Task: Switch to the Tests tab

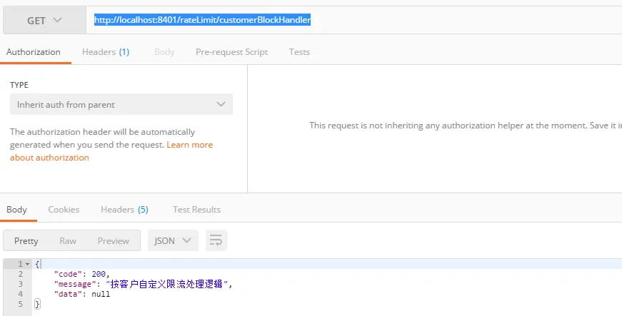Action: [299, 52]
